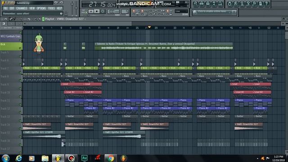288x162 pixels.
Task: Click the scissors-style icon in the shortcut toolbar
Action: coord(248,4)
